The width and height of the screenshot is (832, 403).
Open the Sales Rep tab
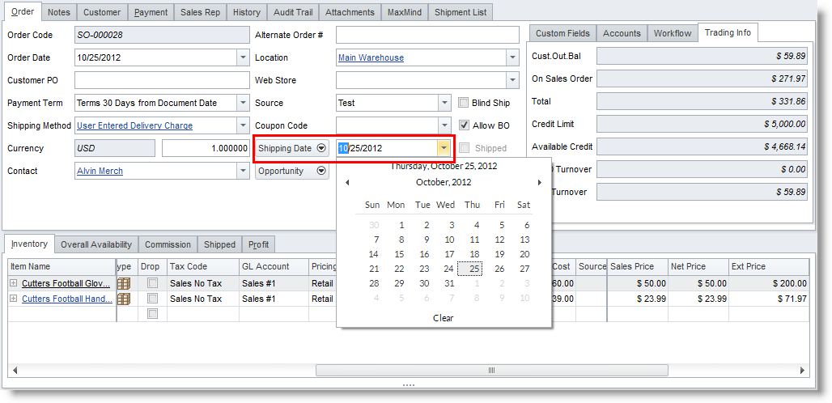[x=200, y=12]
